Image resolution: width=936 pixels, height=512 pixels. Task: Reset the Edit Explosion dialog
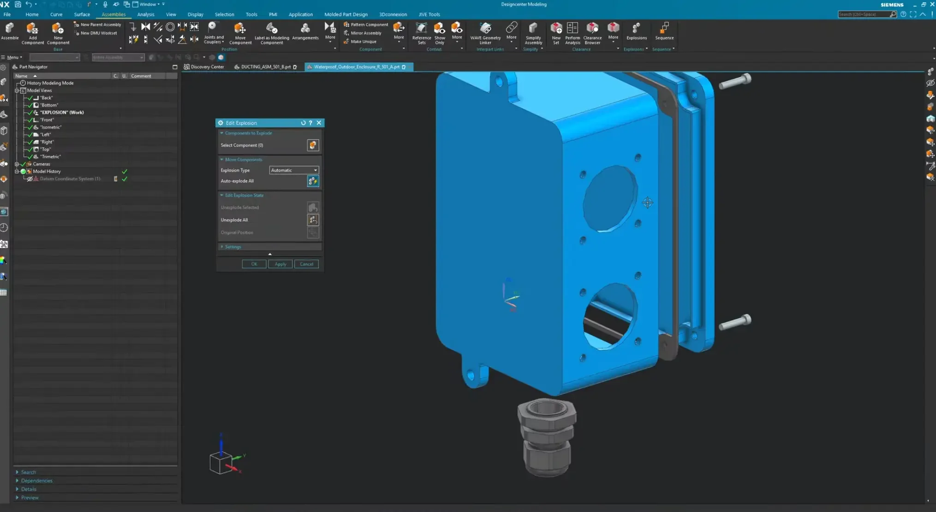[303, 123]
